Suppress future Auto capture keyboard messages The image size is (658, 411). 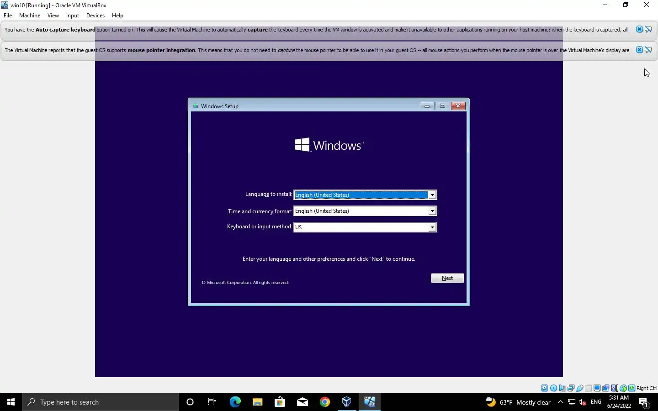click(x=648, y=29)
